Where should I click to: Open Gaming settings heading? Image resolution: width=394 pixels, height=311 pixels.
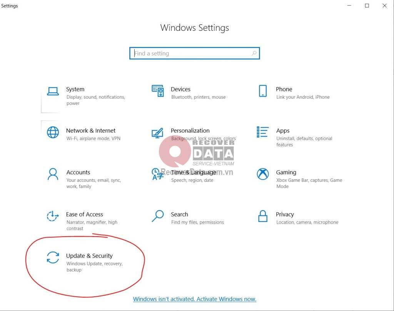click(x=286, y=173)
